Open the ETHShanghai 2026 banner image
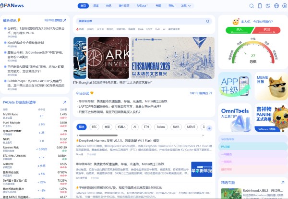Image resolution: width=288 pixels, height=199 pixels. tap(173, 58)
